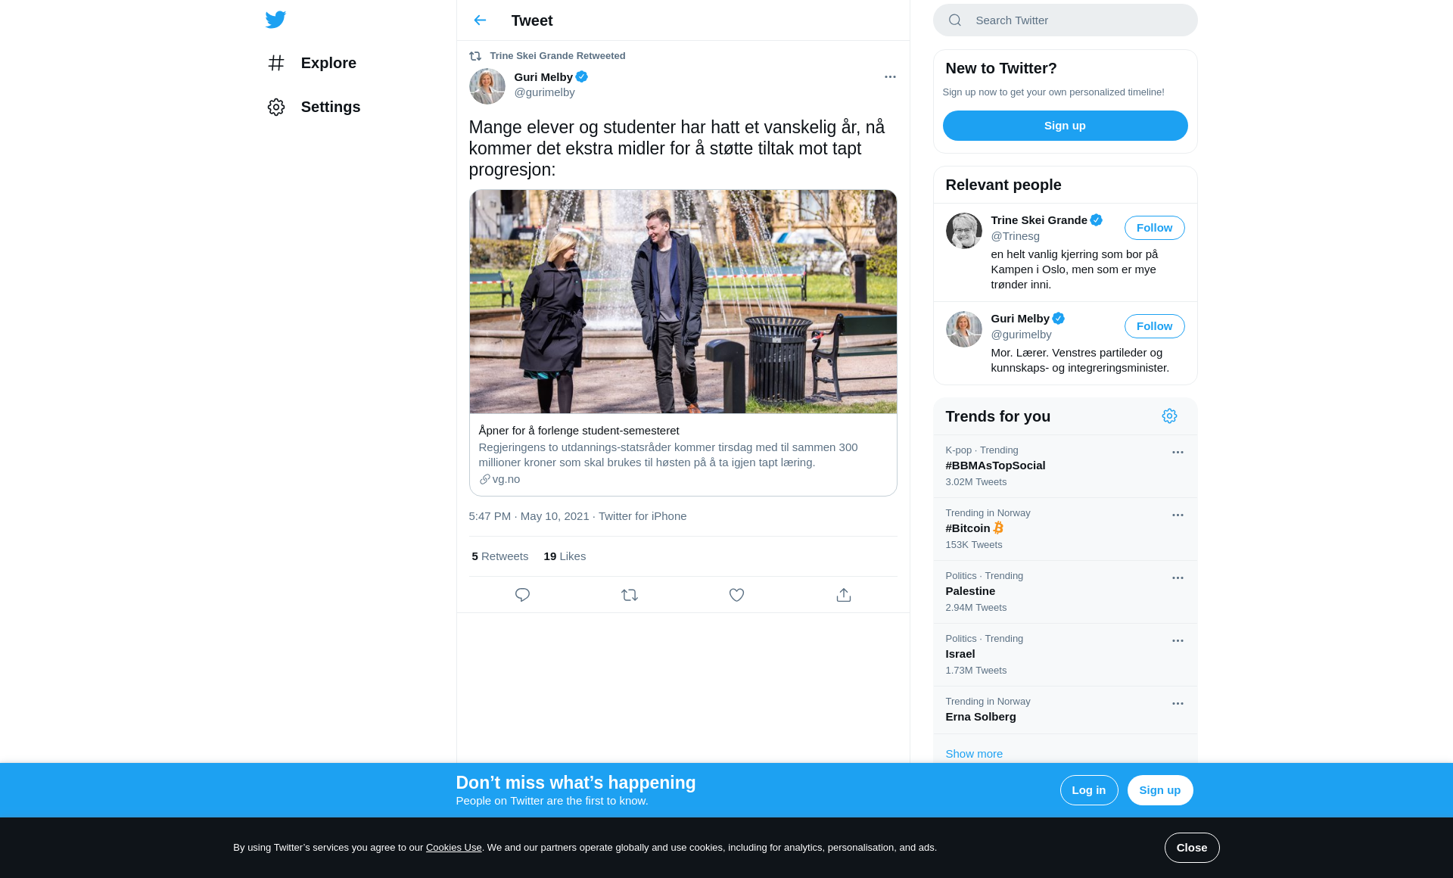
Task: Close the cookie notice
Action: (1192, 848)
